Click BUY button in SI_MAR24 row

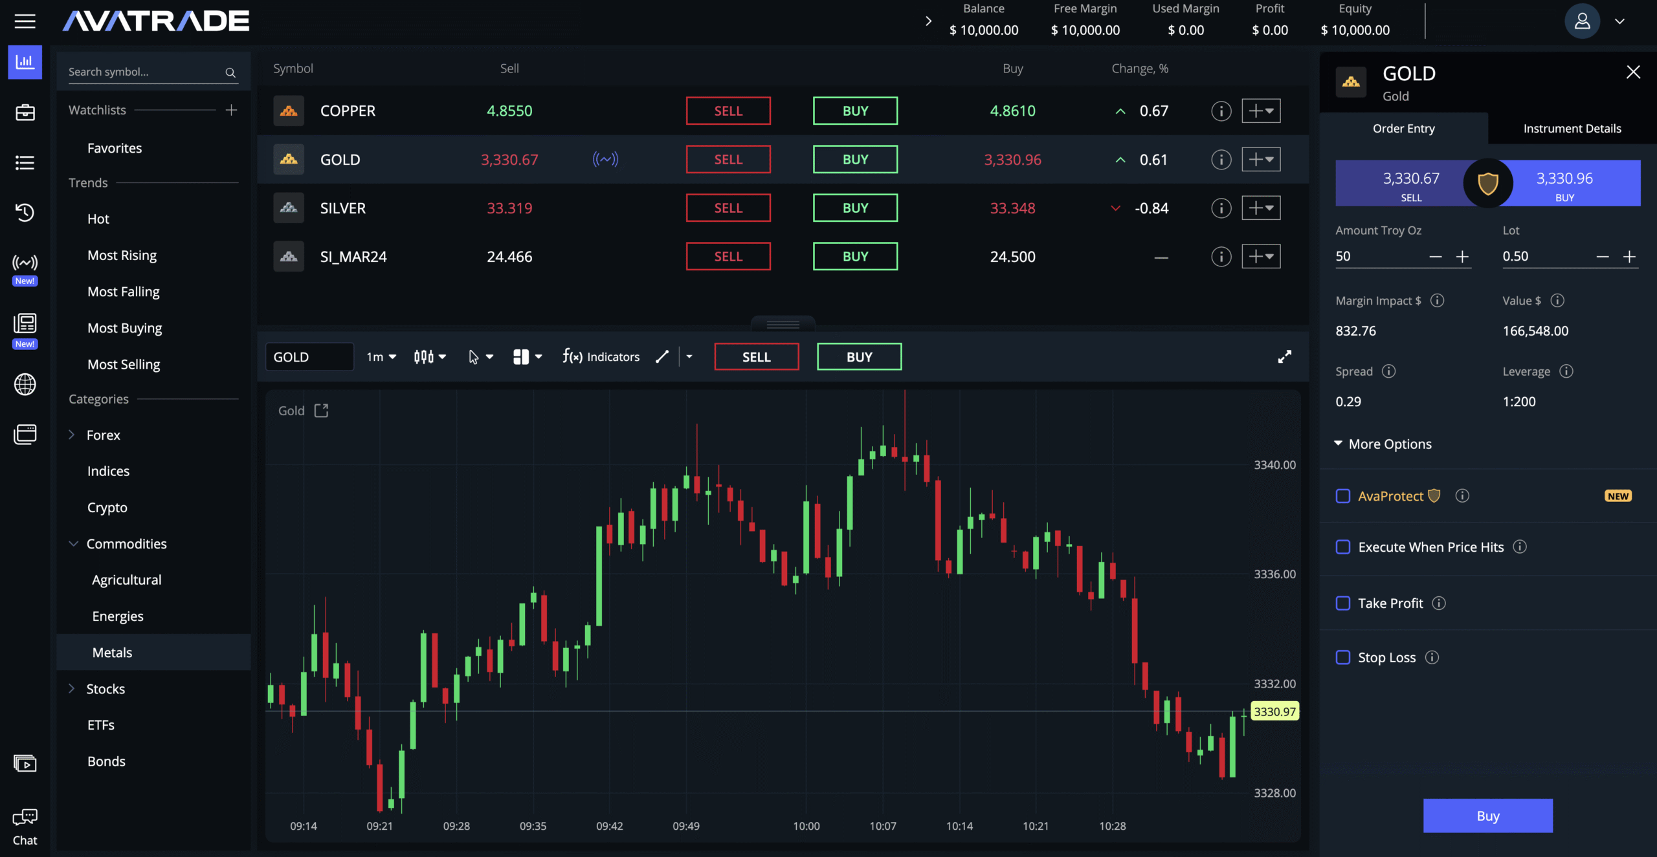[x=855, y=257]
